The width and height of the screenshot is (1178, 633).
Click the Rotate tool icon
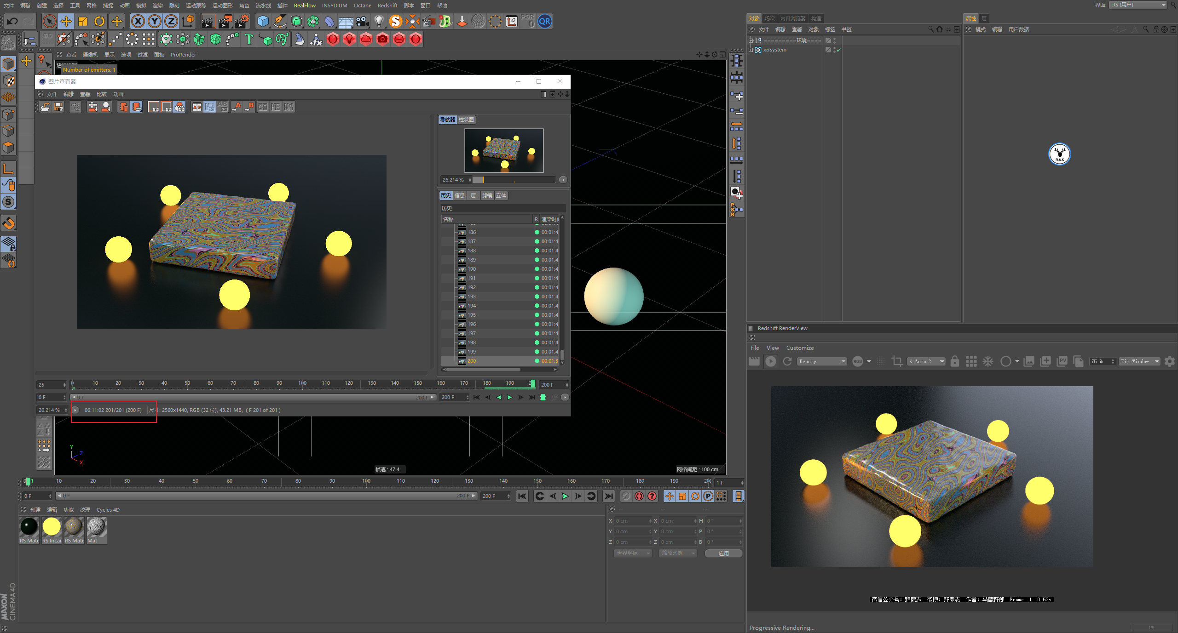point(99,21)
